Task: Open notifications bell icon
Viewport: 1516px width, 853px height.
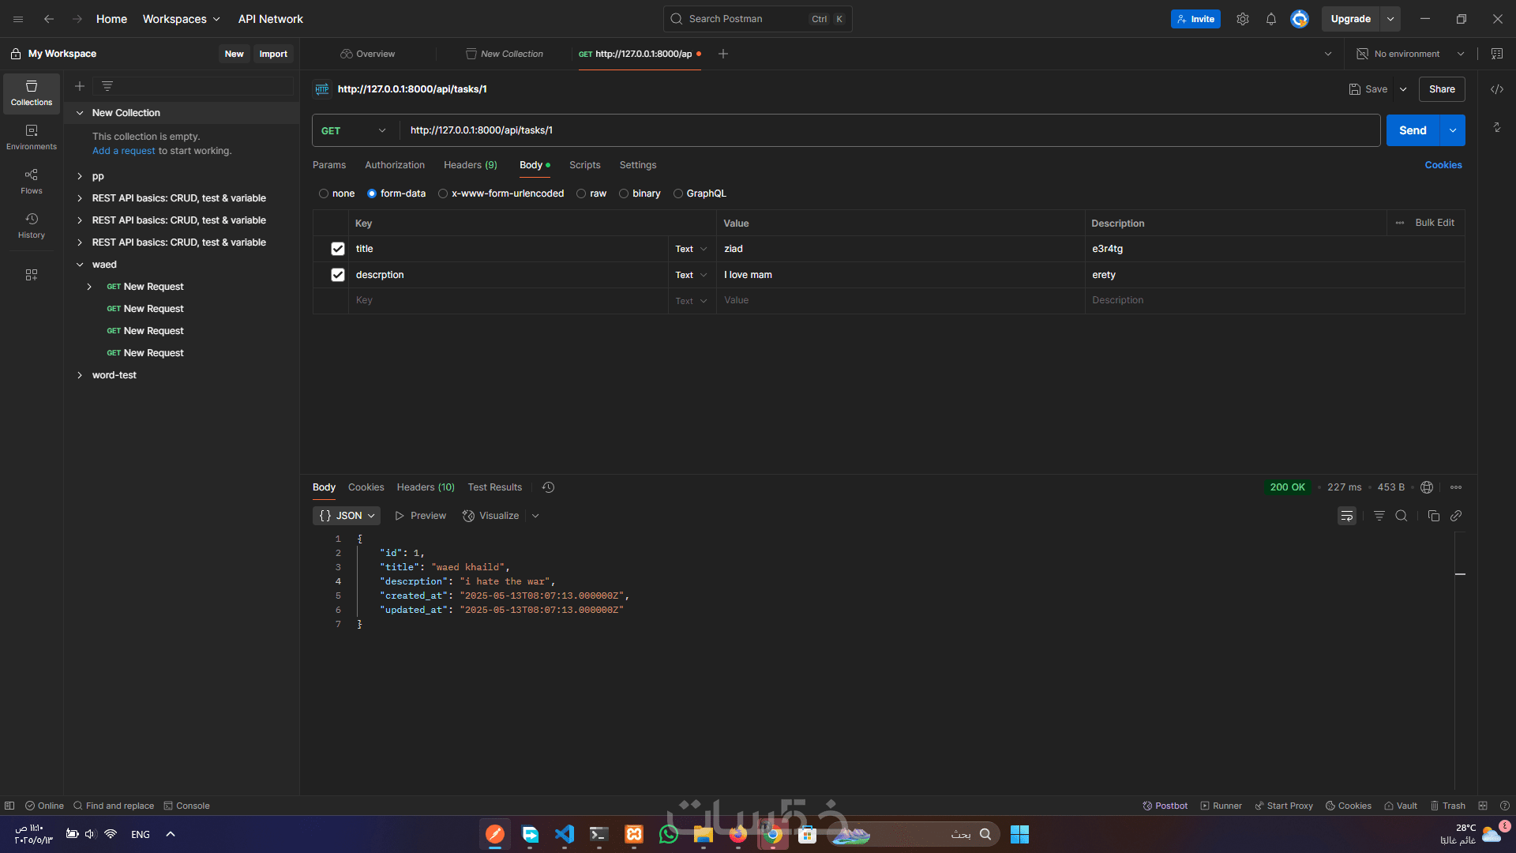Action: coord(1270,19)
